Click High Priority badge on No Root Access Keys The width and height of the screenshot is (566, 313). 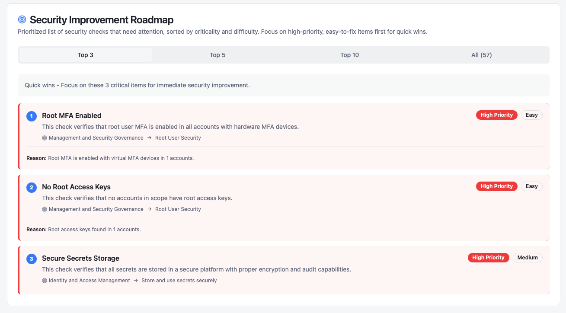(x=497, y=186)
